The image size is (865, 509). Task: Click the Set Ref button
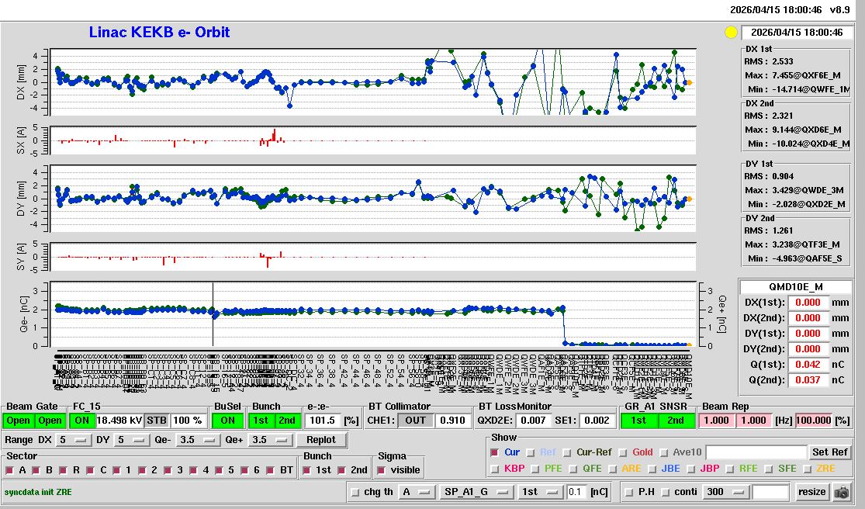click(x=829, y=452)
